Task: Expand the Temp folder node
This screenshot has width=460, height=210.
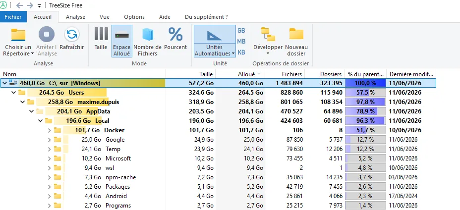Action: [x=49, y=149]
